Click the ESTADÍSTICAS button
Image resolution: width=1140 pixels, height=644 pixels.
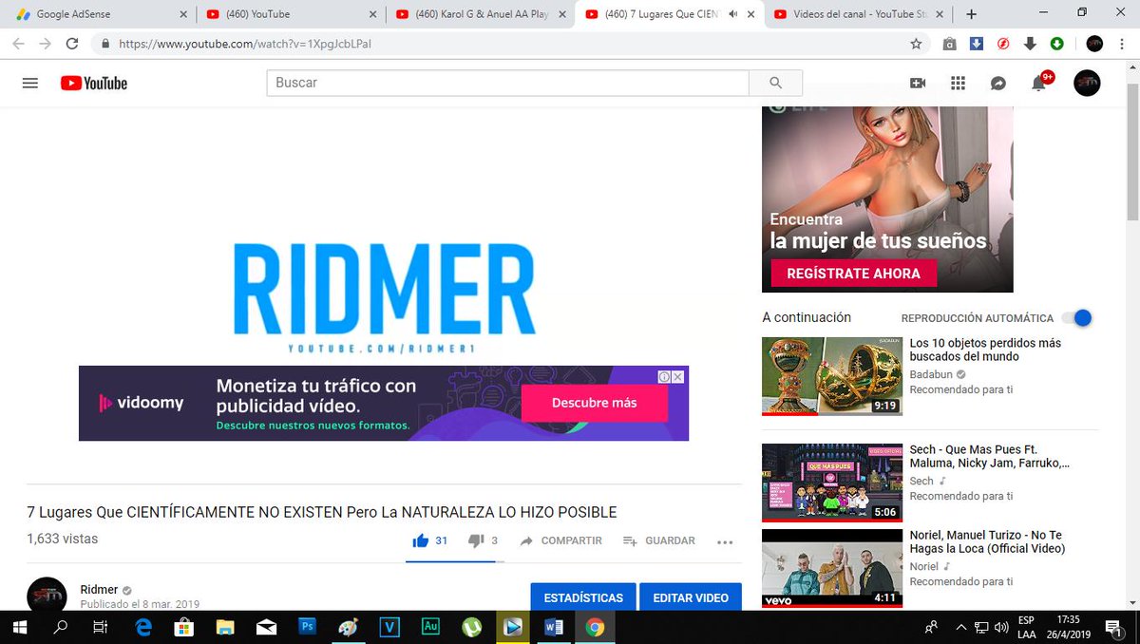(x=583, y=597)
